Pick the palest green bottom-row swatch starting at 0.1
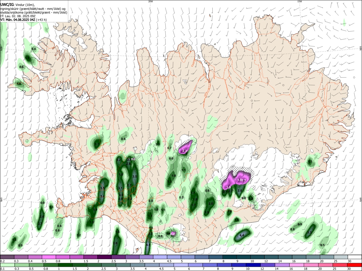The height and width of the screenshot is (271, 362). tap(7, 265)
